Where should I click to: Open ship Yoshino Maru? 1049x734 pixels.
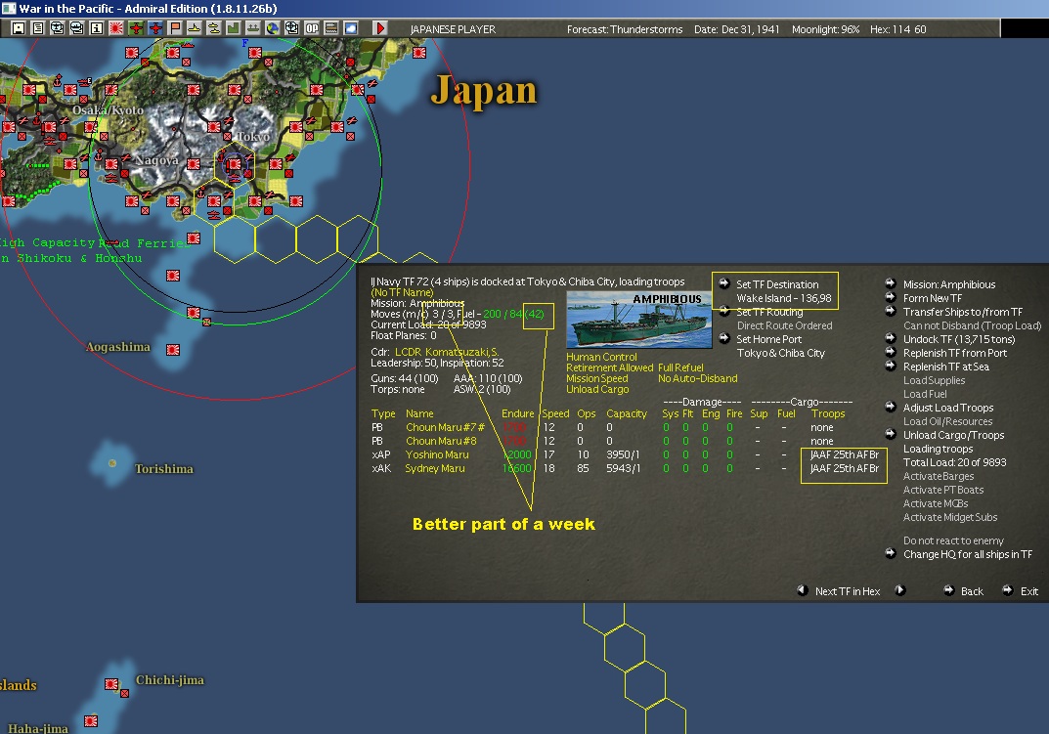(x=437, y=454)
